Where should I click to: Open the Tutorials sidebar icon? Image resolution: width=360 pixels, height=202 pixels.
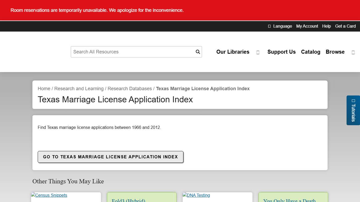tap(353, 101)
